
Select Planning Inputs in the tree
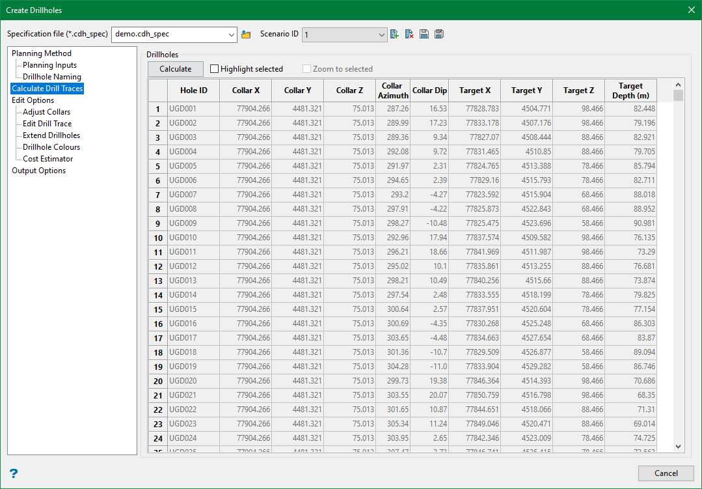(49, 65)
